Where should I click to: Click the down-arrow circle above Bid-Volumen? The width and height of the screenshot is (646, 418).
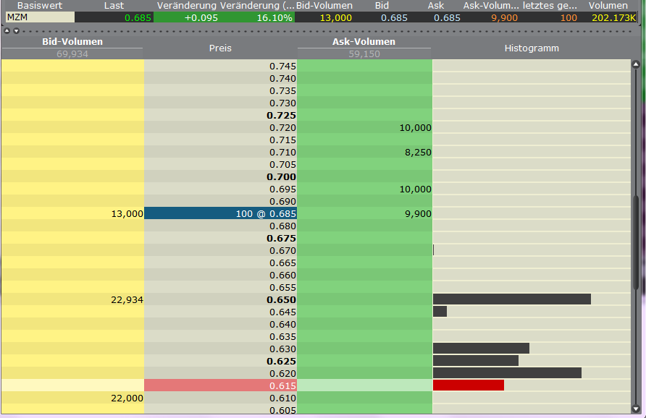click(x=16, y=31)
